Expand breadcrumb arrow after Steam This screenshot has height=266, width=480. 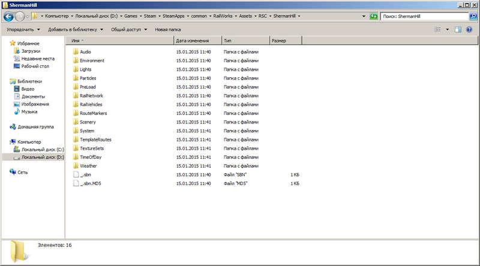160,16
